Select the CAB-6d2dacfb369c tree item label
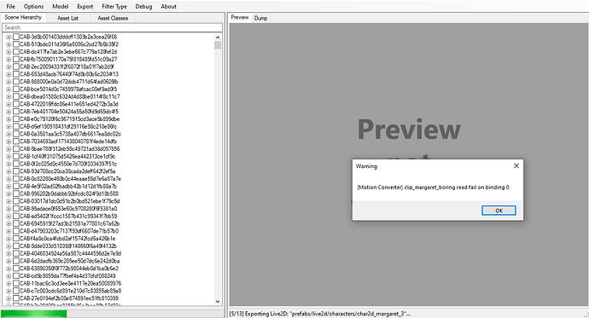589x318 pixels. 69,261
